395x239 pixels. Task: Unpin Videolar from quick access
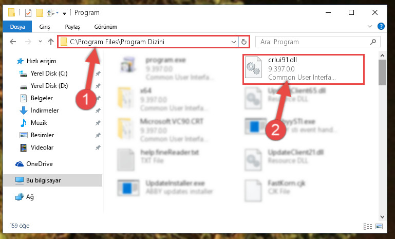pyautogui.click(x=98, y=148)
